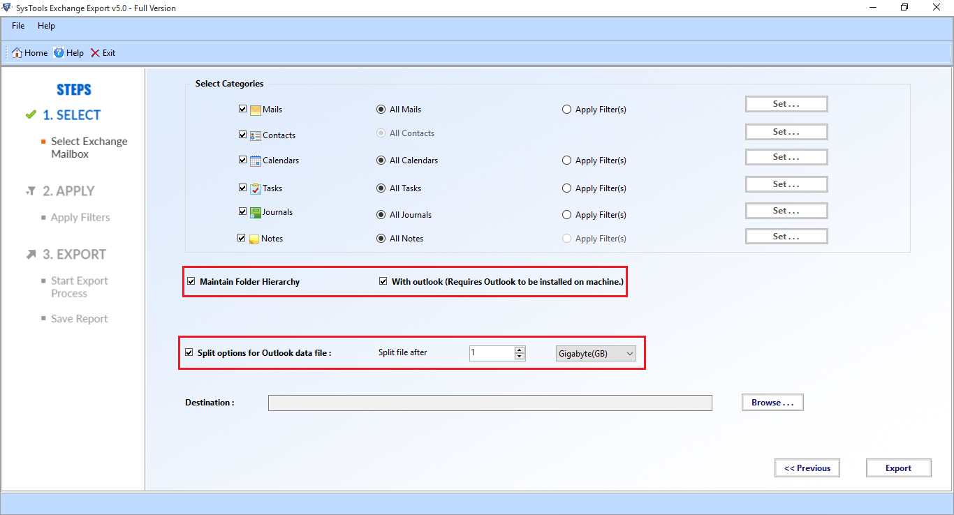Click the split file size value field

pos(492,353)
